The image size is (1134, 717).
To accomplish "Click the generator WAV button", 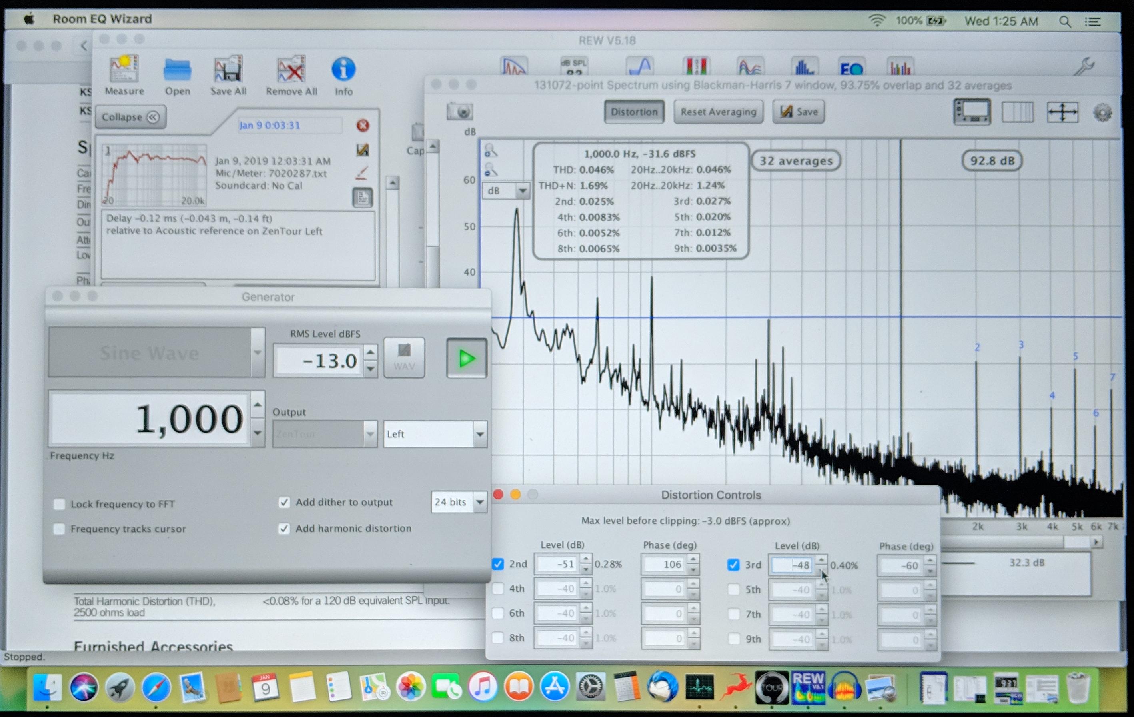I will click(404, 358).
